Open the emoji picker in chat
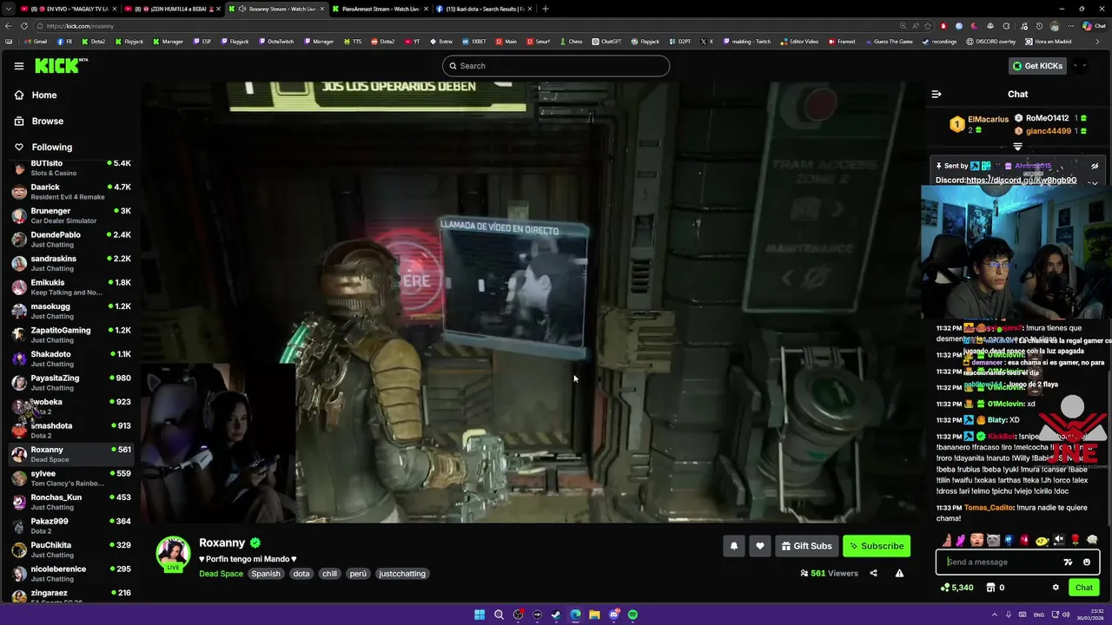 (x=1086, y=562)
